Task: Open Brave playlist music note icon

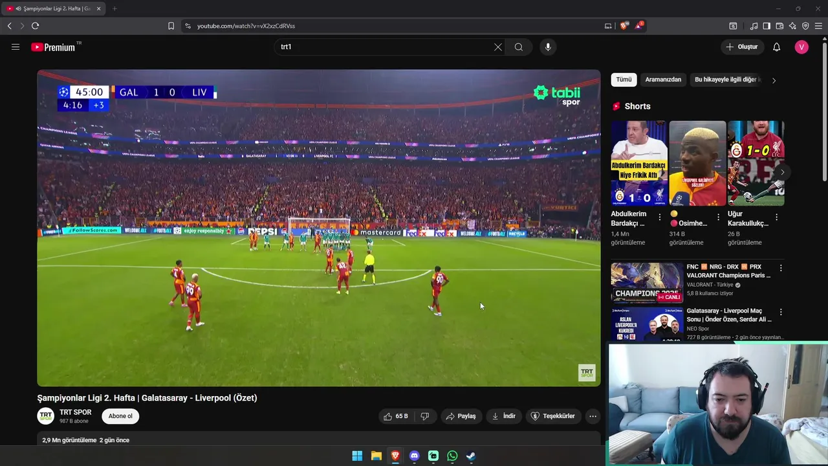Action: tap(754, 26)
